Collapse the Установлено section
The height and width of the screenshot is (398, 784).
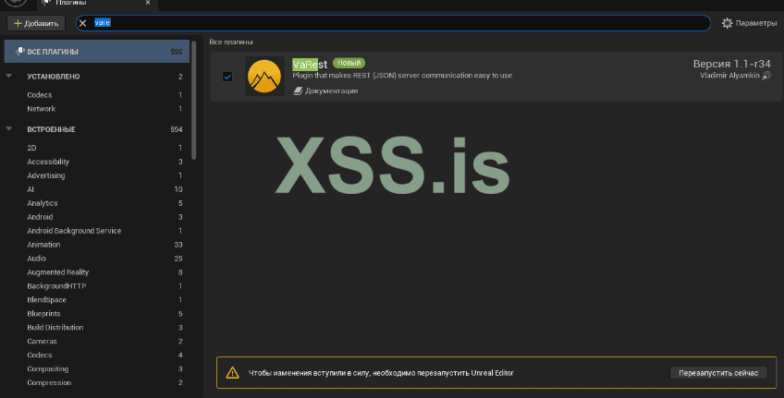click(x=9, y=76)
